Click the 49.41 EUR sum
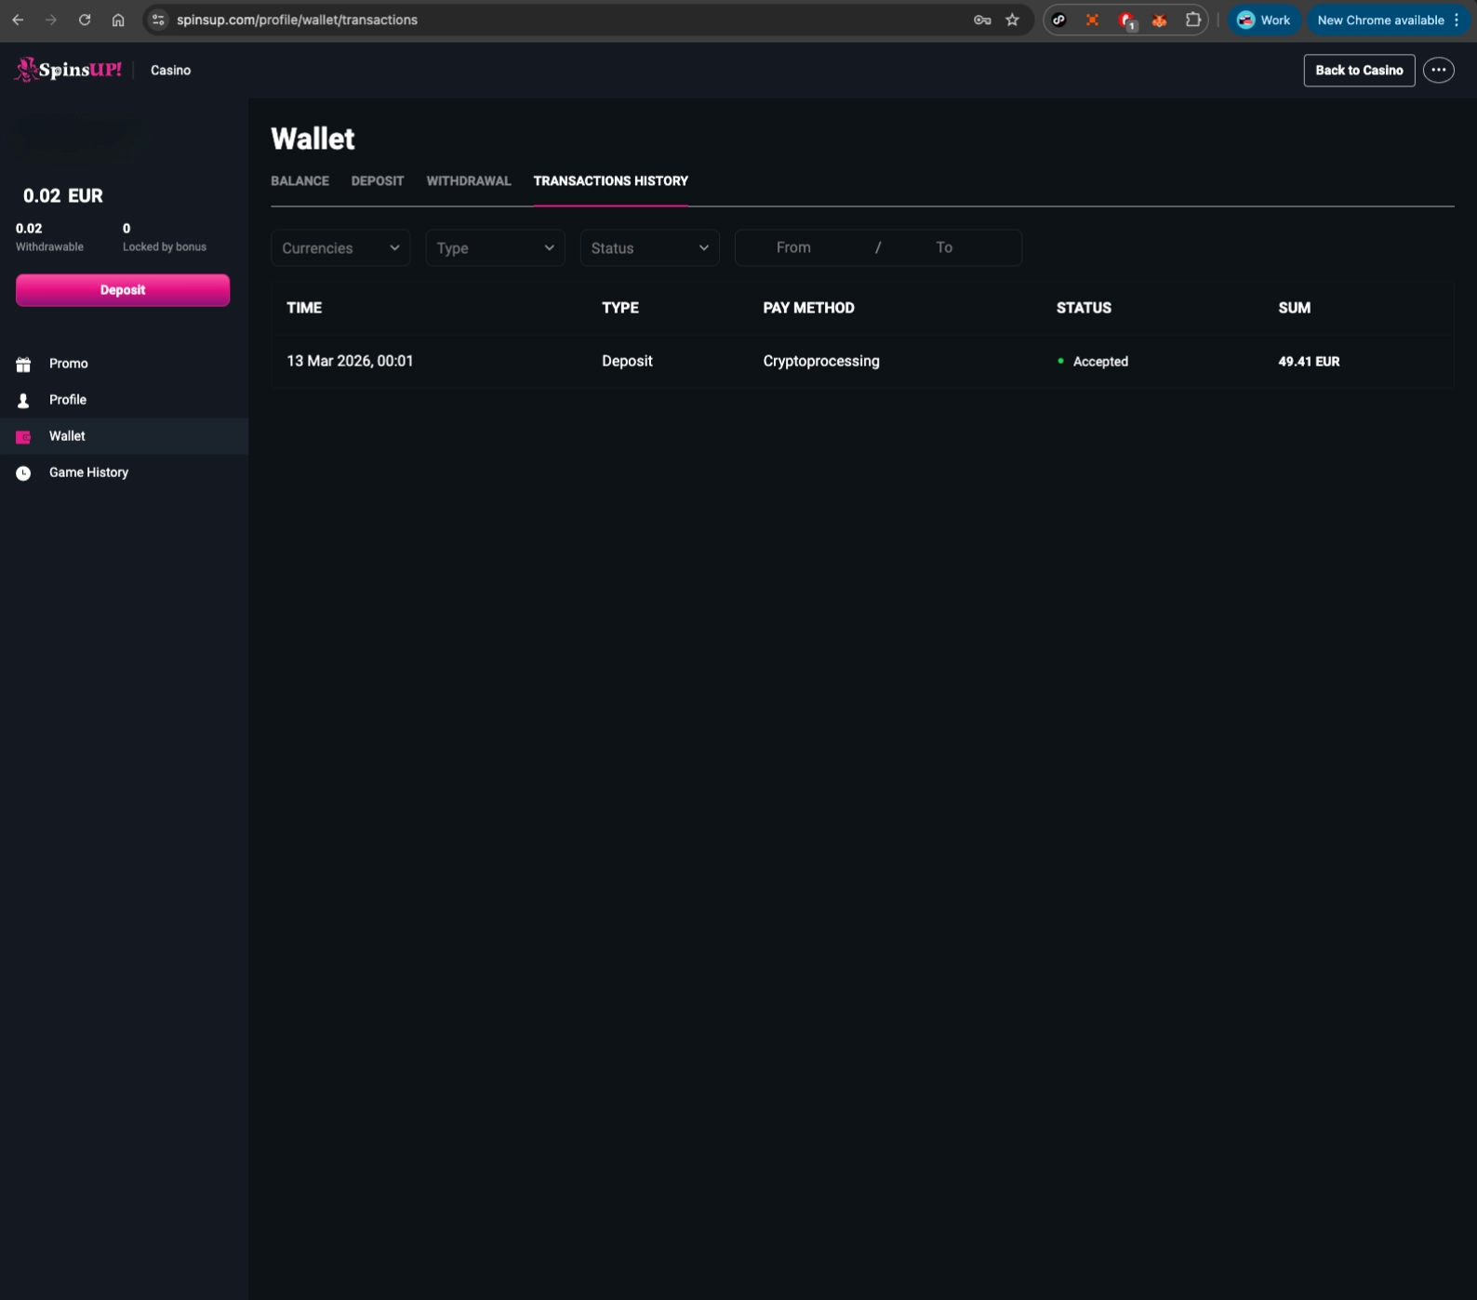Screen dimensions: 1477x1300 click(1309, 361)
